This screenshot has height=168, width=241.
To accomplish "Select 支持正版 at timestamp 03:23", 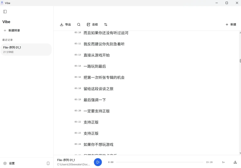I will [91, 133].
